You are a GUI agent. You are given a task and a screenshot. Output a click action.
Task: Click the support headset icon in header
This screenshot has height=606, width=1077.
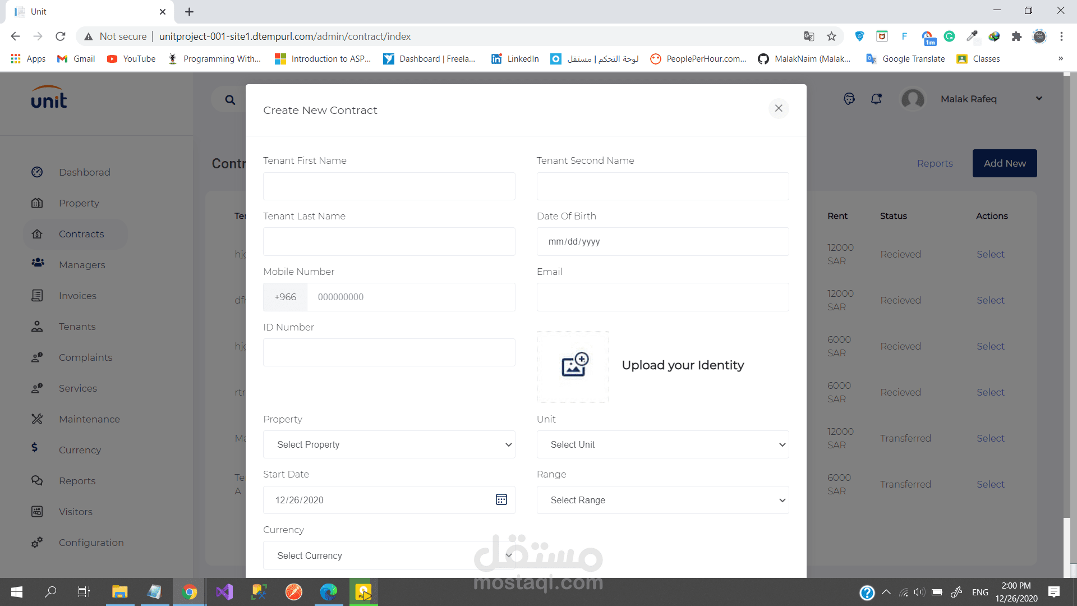pyautogui.click(x=849, y=99)
